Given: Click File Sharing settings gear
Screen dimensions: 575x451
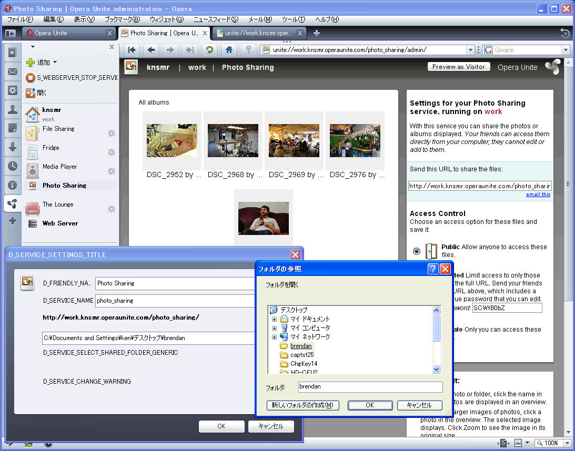Looking at the screenshot, I should click(112, 134).
